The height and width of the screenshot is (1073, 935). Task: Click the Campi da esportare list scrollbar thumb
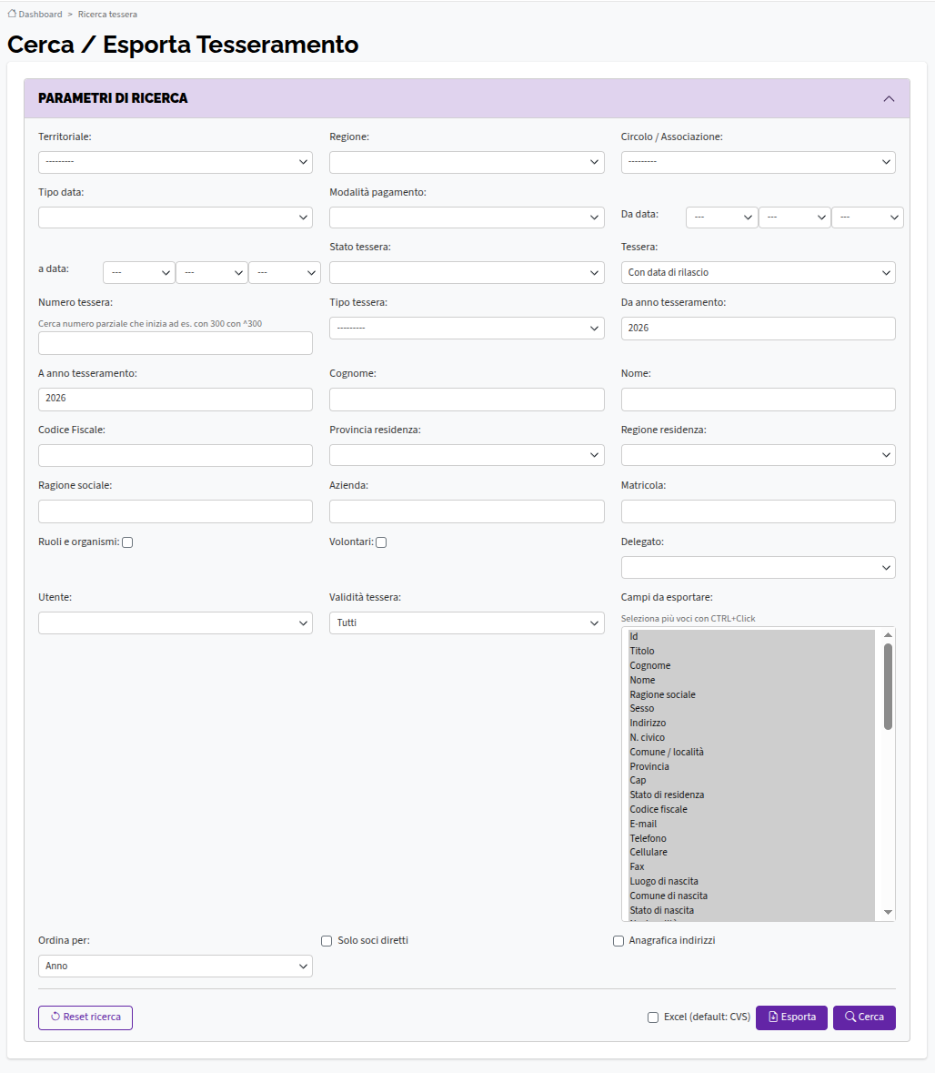click(888, 687)
